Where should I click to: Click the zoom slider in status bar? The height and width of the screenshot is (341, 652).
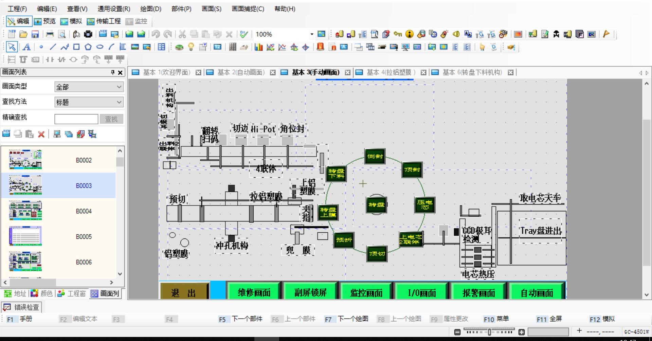point(489,332)
